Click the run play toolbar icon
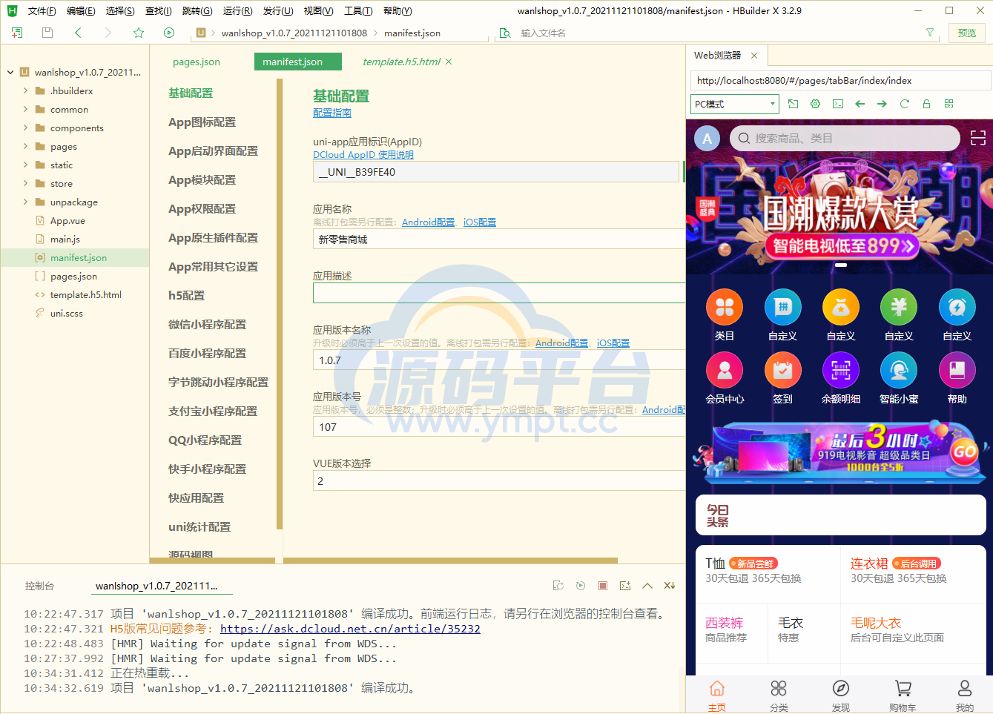993x714 pixels. tap(169, 33)
